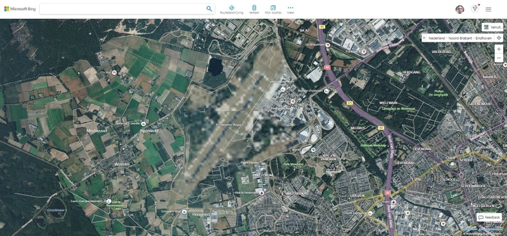Zoom out with the minus button
Screen dimensions: 507x236
tap(499, 58)
